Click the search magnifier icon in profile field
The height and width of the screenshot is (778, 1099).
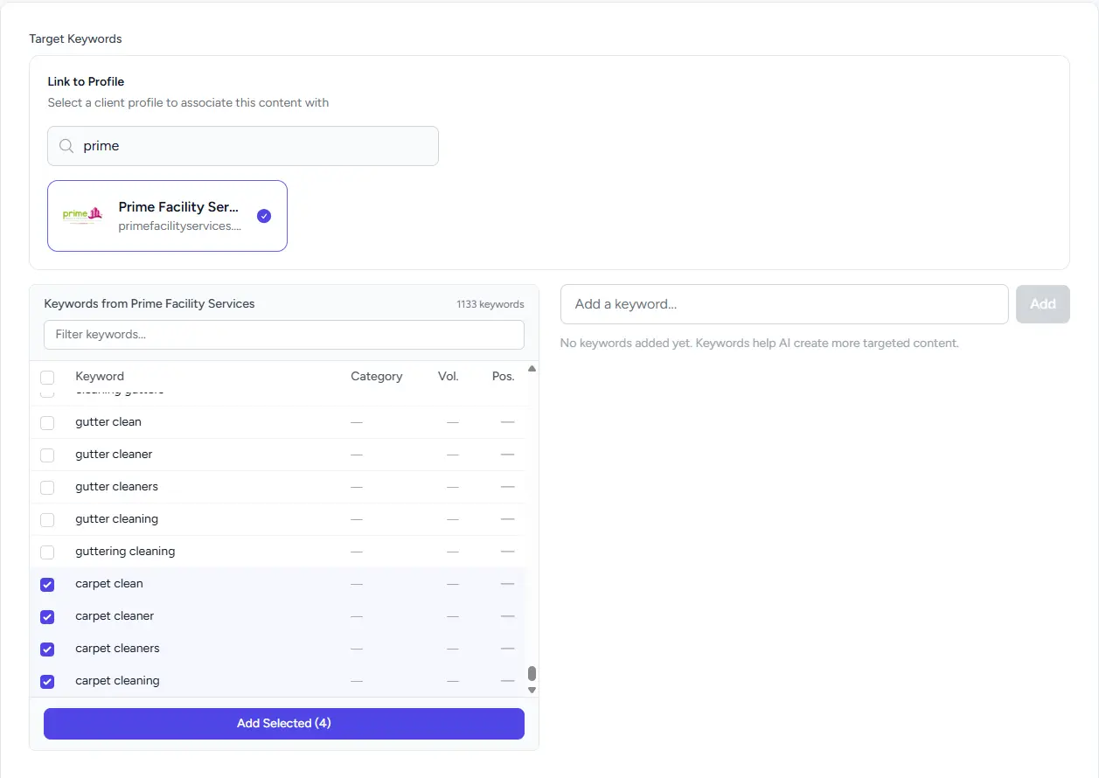(66, 146)
